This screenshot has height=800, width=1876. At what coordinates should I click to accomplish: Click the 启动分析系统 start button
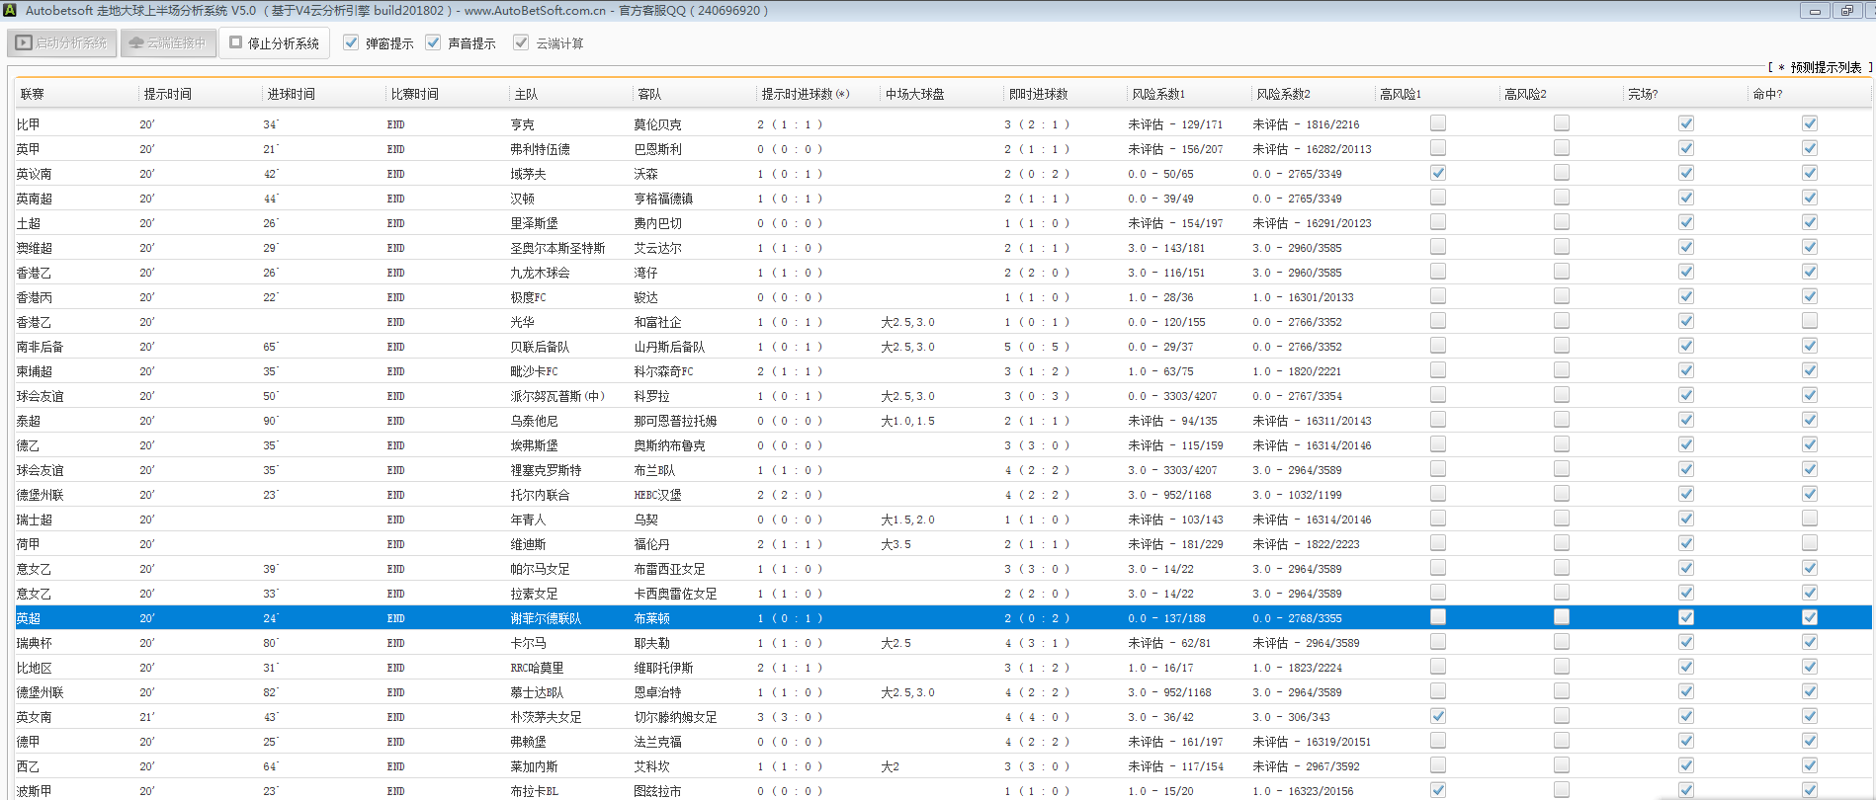point(62,43)
